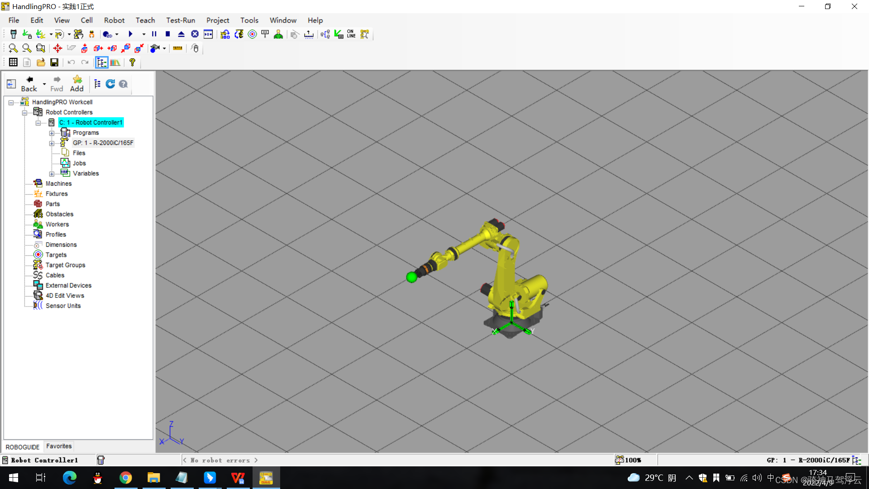Screen dimensions: 869x489
Task: Click the grid cell icon
Action: 13,62
